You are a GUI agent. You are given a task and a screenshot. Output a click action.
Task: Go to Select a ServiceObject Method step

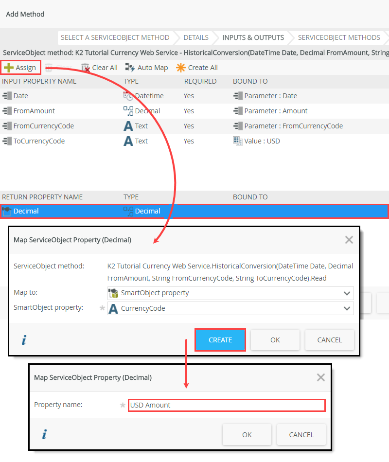coord(115,37)
